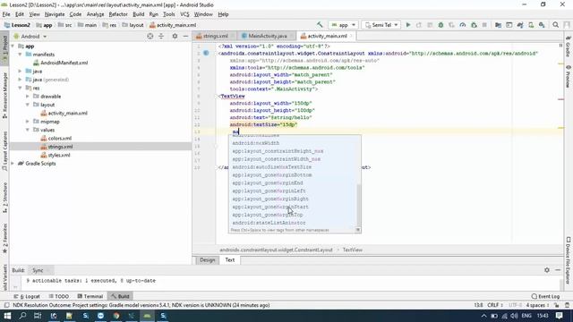Open the Build menu
This screenshot has height=322, width=573.
pos(138,14)
